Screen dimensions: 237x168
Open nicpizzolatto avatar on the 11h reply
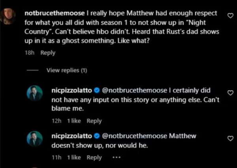coord(35,139)
